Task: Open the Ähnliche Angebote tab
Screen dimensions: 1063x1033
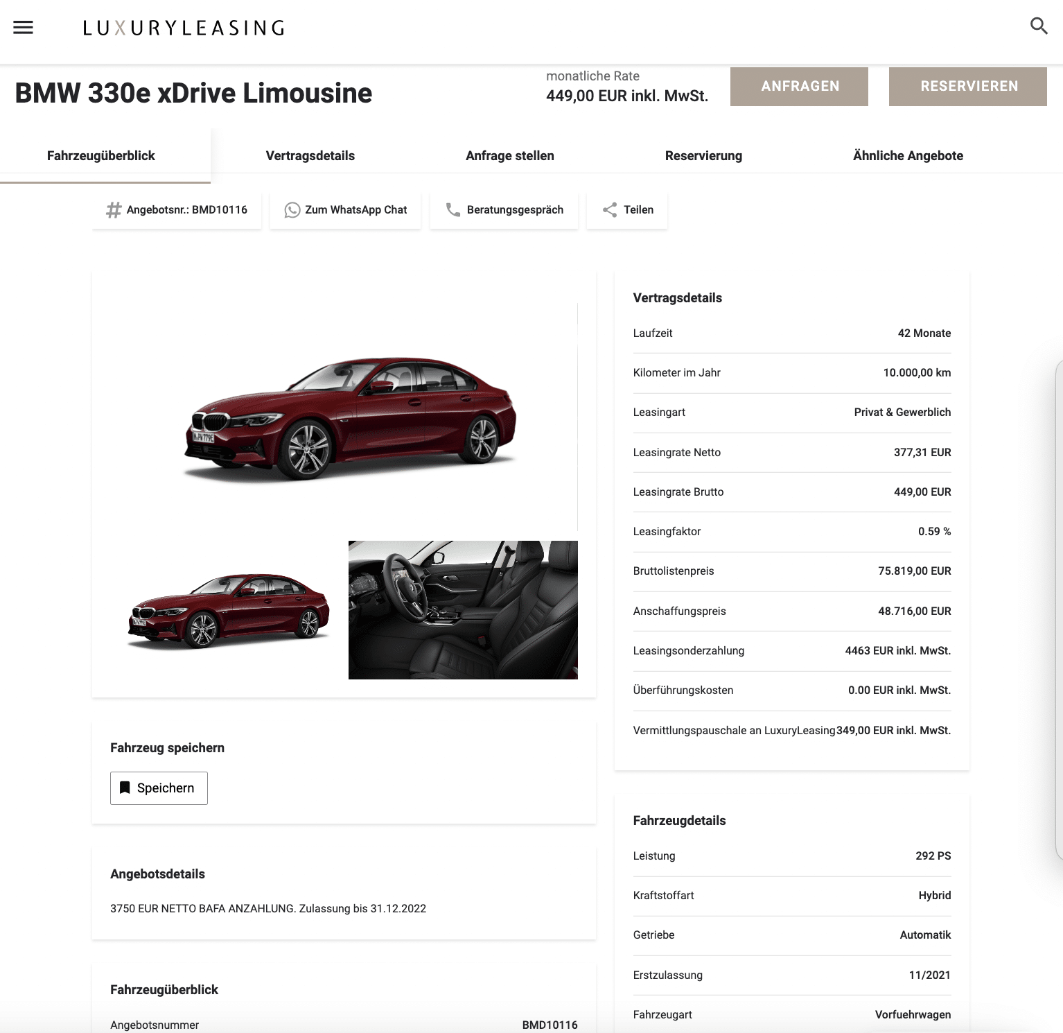Action: point(908,156)
